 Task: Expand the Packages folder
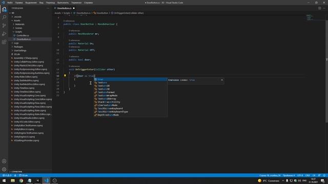[x=18, y=47]
